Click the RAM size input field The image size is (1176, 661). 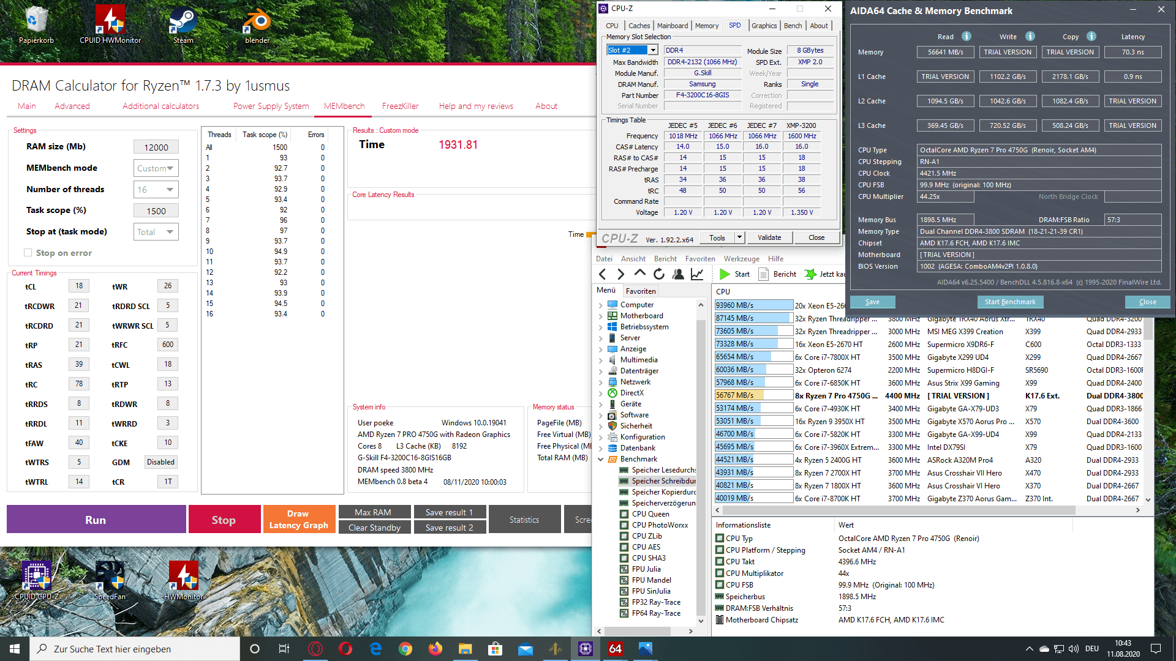point(156,147)
